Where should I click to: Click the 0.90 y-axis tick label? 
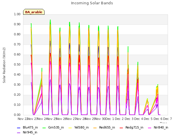pyautogui.click(x=17, y=24)
